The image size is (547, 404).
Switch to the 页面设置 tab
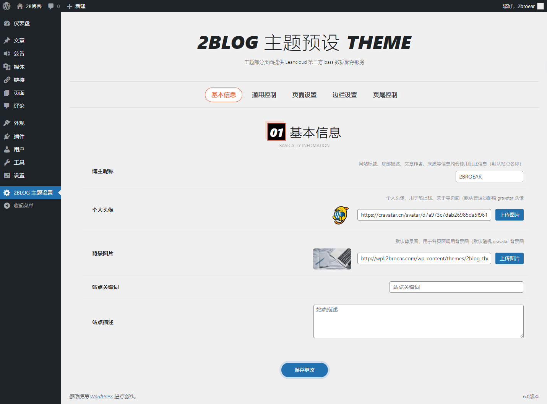(x=305, y=95)
